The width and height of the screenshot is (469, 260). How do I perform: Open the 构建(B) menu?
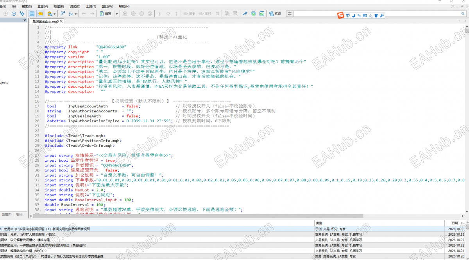tap(59, 7)
